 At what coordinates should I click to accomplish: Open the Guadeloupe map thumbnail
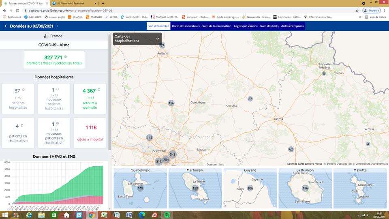[140, 188]
